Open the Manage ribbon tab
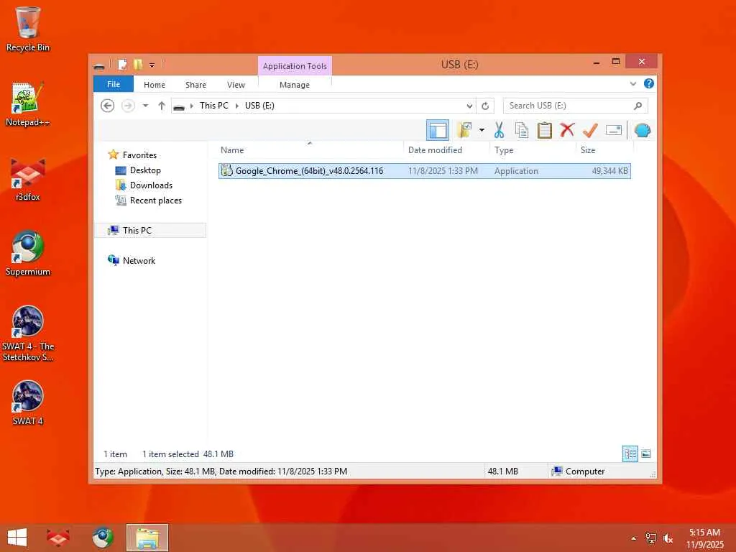736x552 pixels. coord(294,85)
